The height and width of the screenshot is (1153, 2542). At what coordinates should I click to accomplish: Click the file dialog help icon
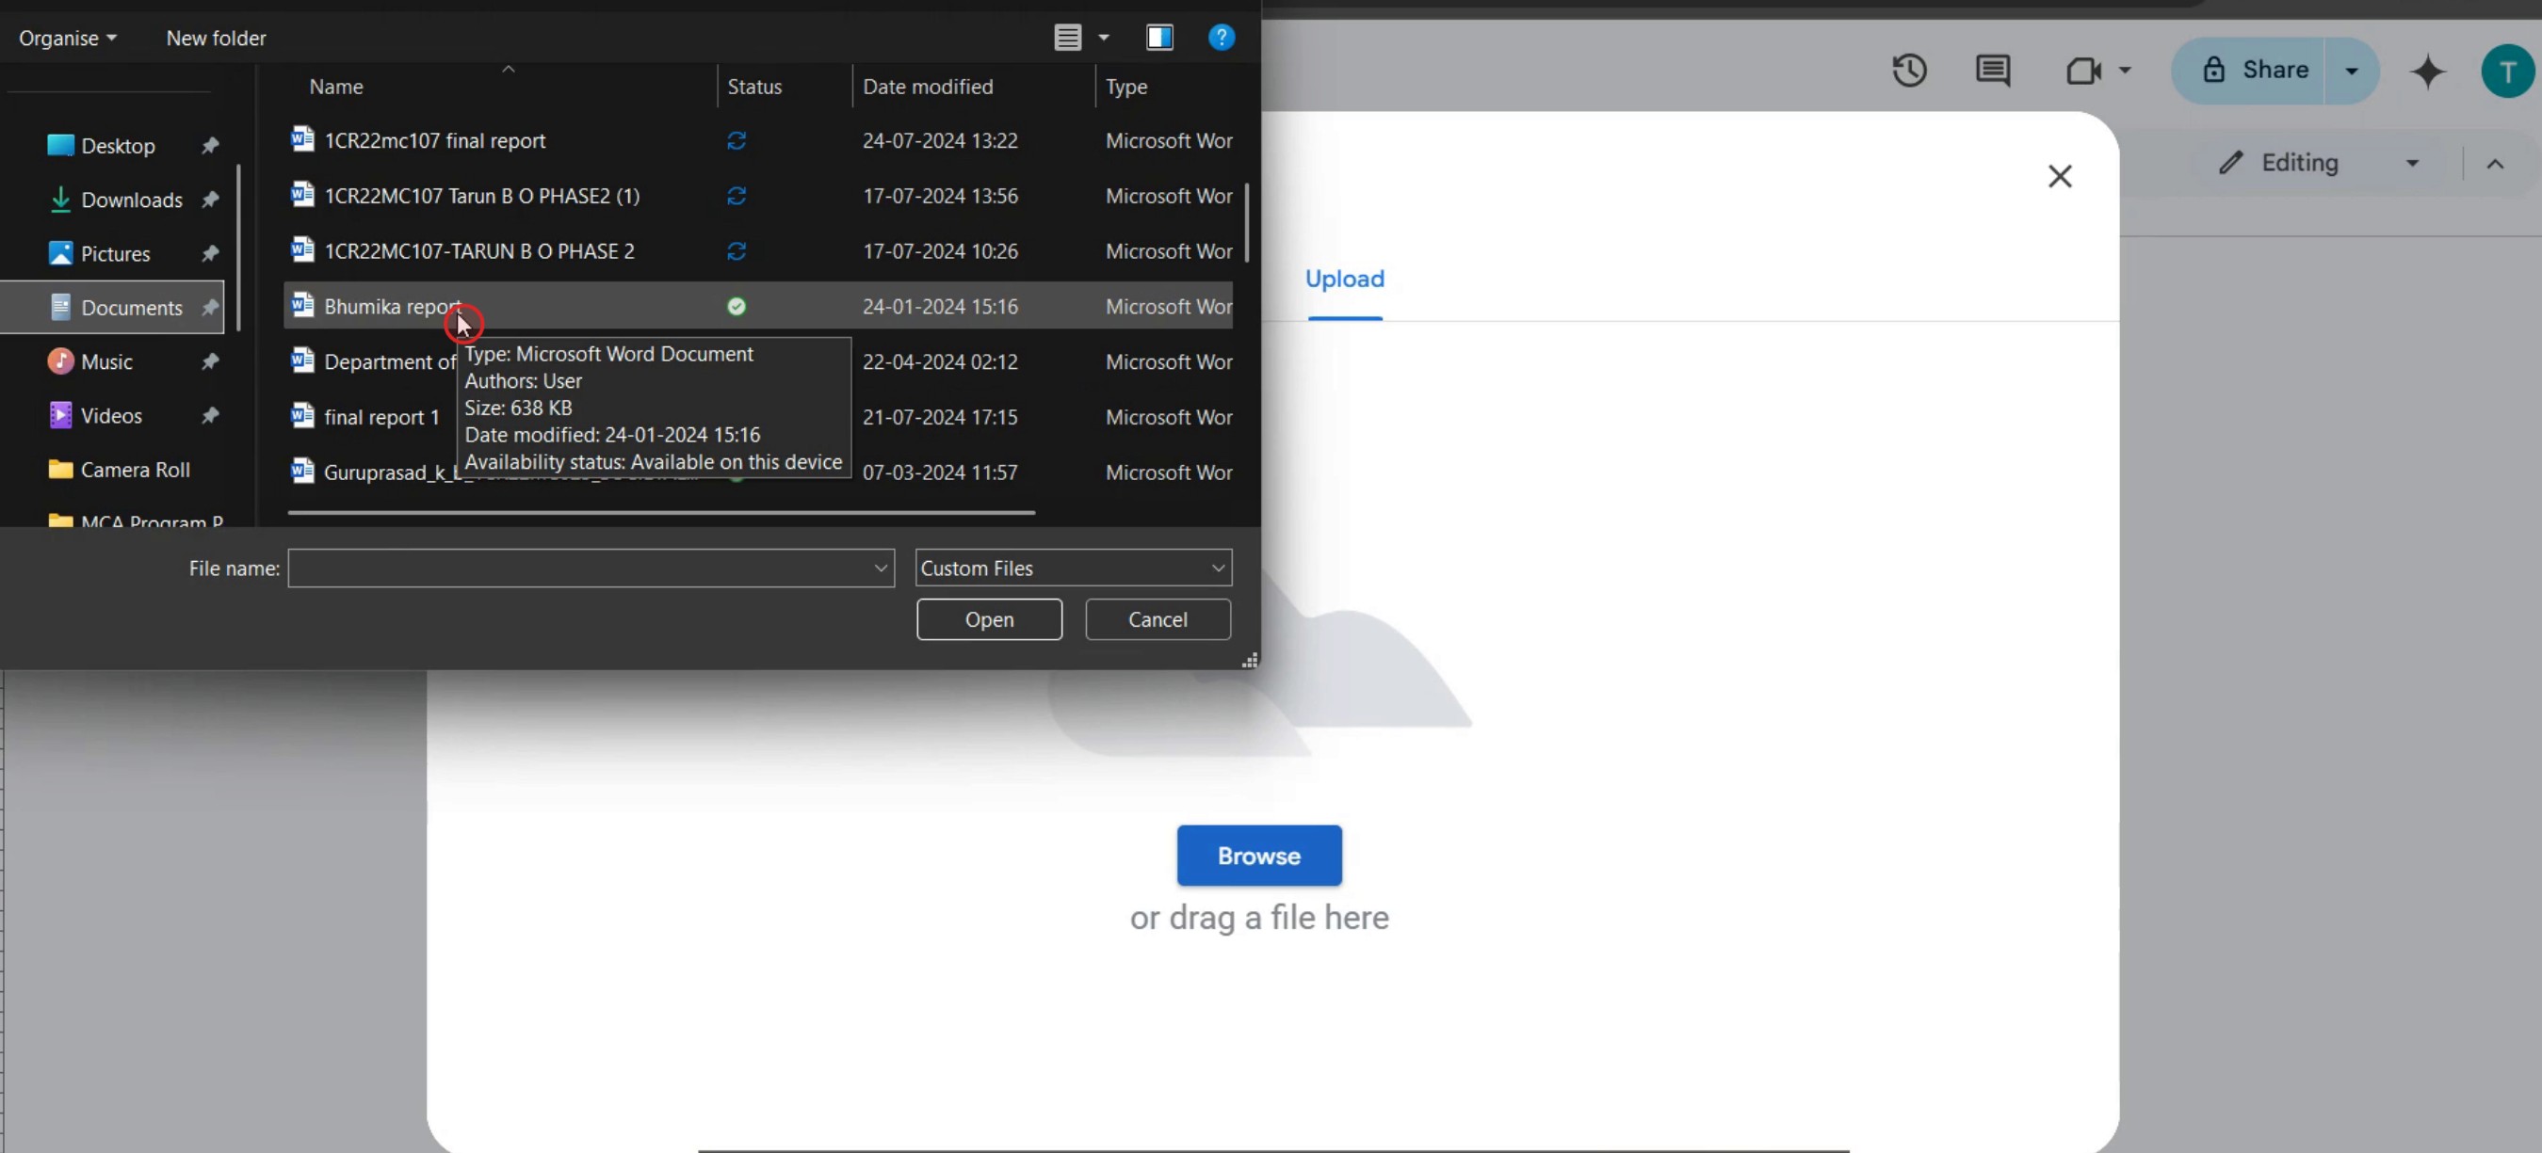1221,38
